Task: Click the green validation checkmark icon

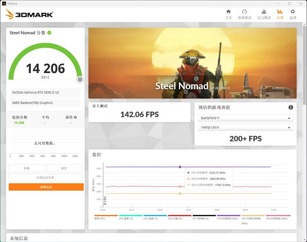Action: coord(49,33)
